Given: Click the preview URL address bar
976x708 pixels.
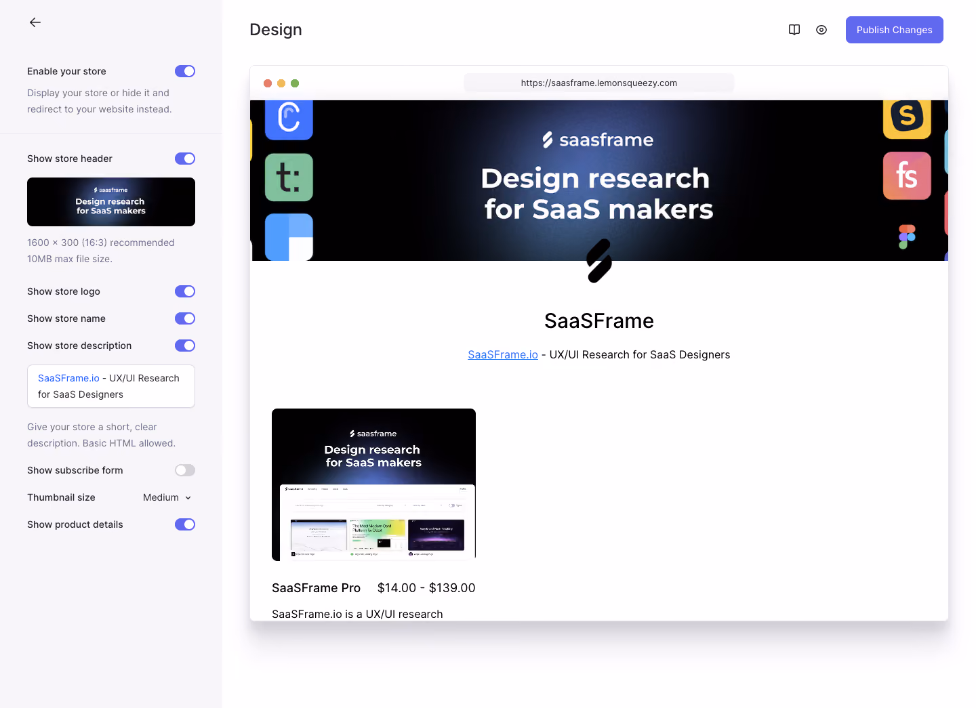Looking at the screenshot, I should click(599, 83).
